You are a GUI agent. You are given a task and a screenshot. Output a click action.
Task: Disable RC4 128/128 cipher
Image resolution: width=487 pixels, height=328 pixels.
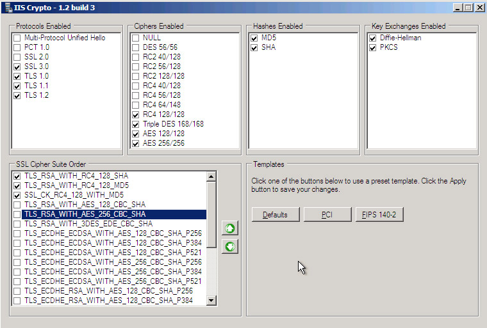point(135,114)
